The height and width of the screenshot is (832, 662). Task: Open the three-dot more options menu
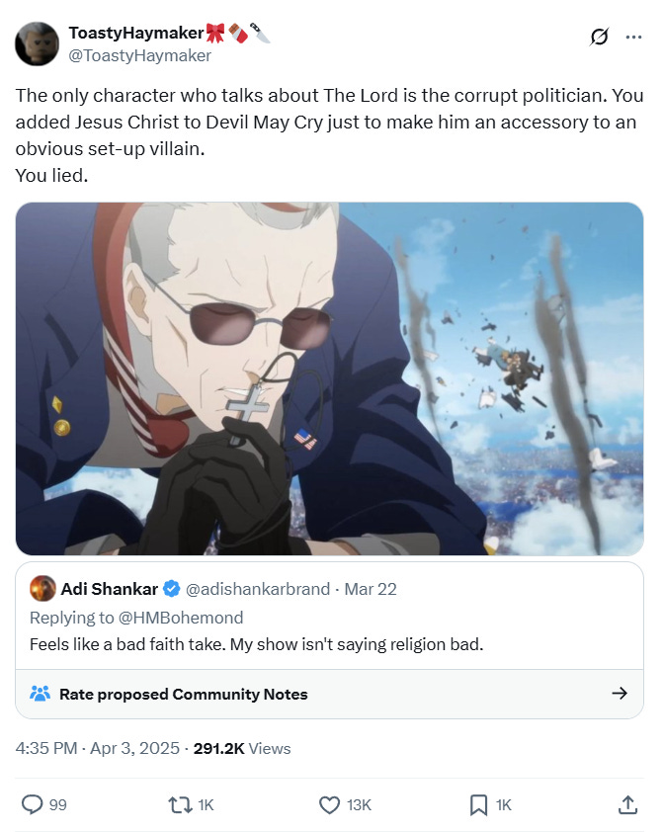click(x=633, y=38)
